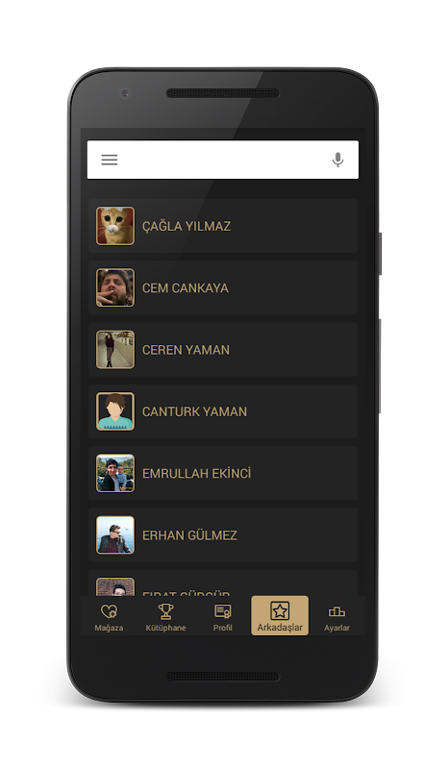This screenshot has height=769, width=448.
Task: Open the Mağaza heart icon
Action: click(109, 611)
